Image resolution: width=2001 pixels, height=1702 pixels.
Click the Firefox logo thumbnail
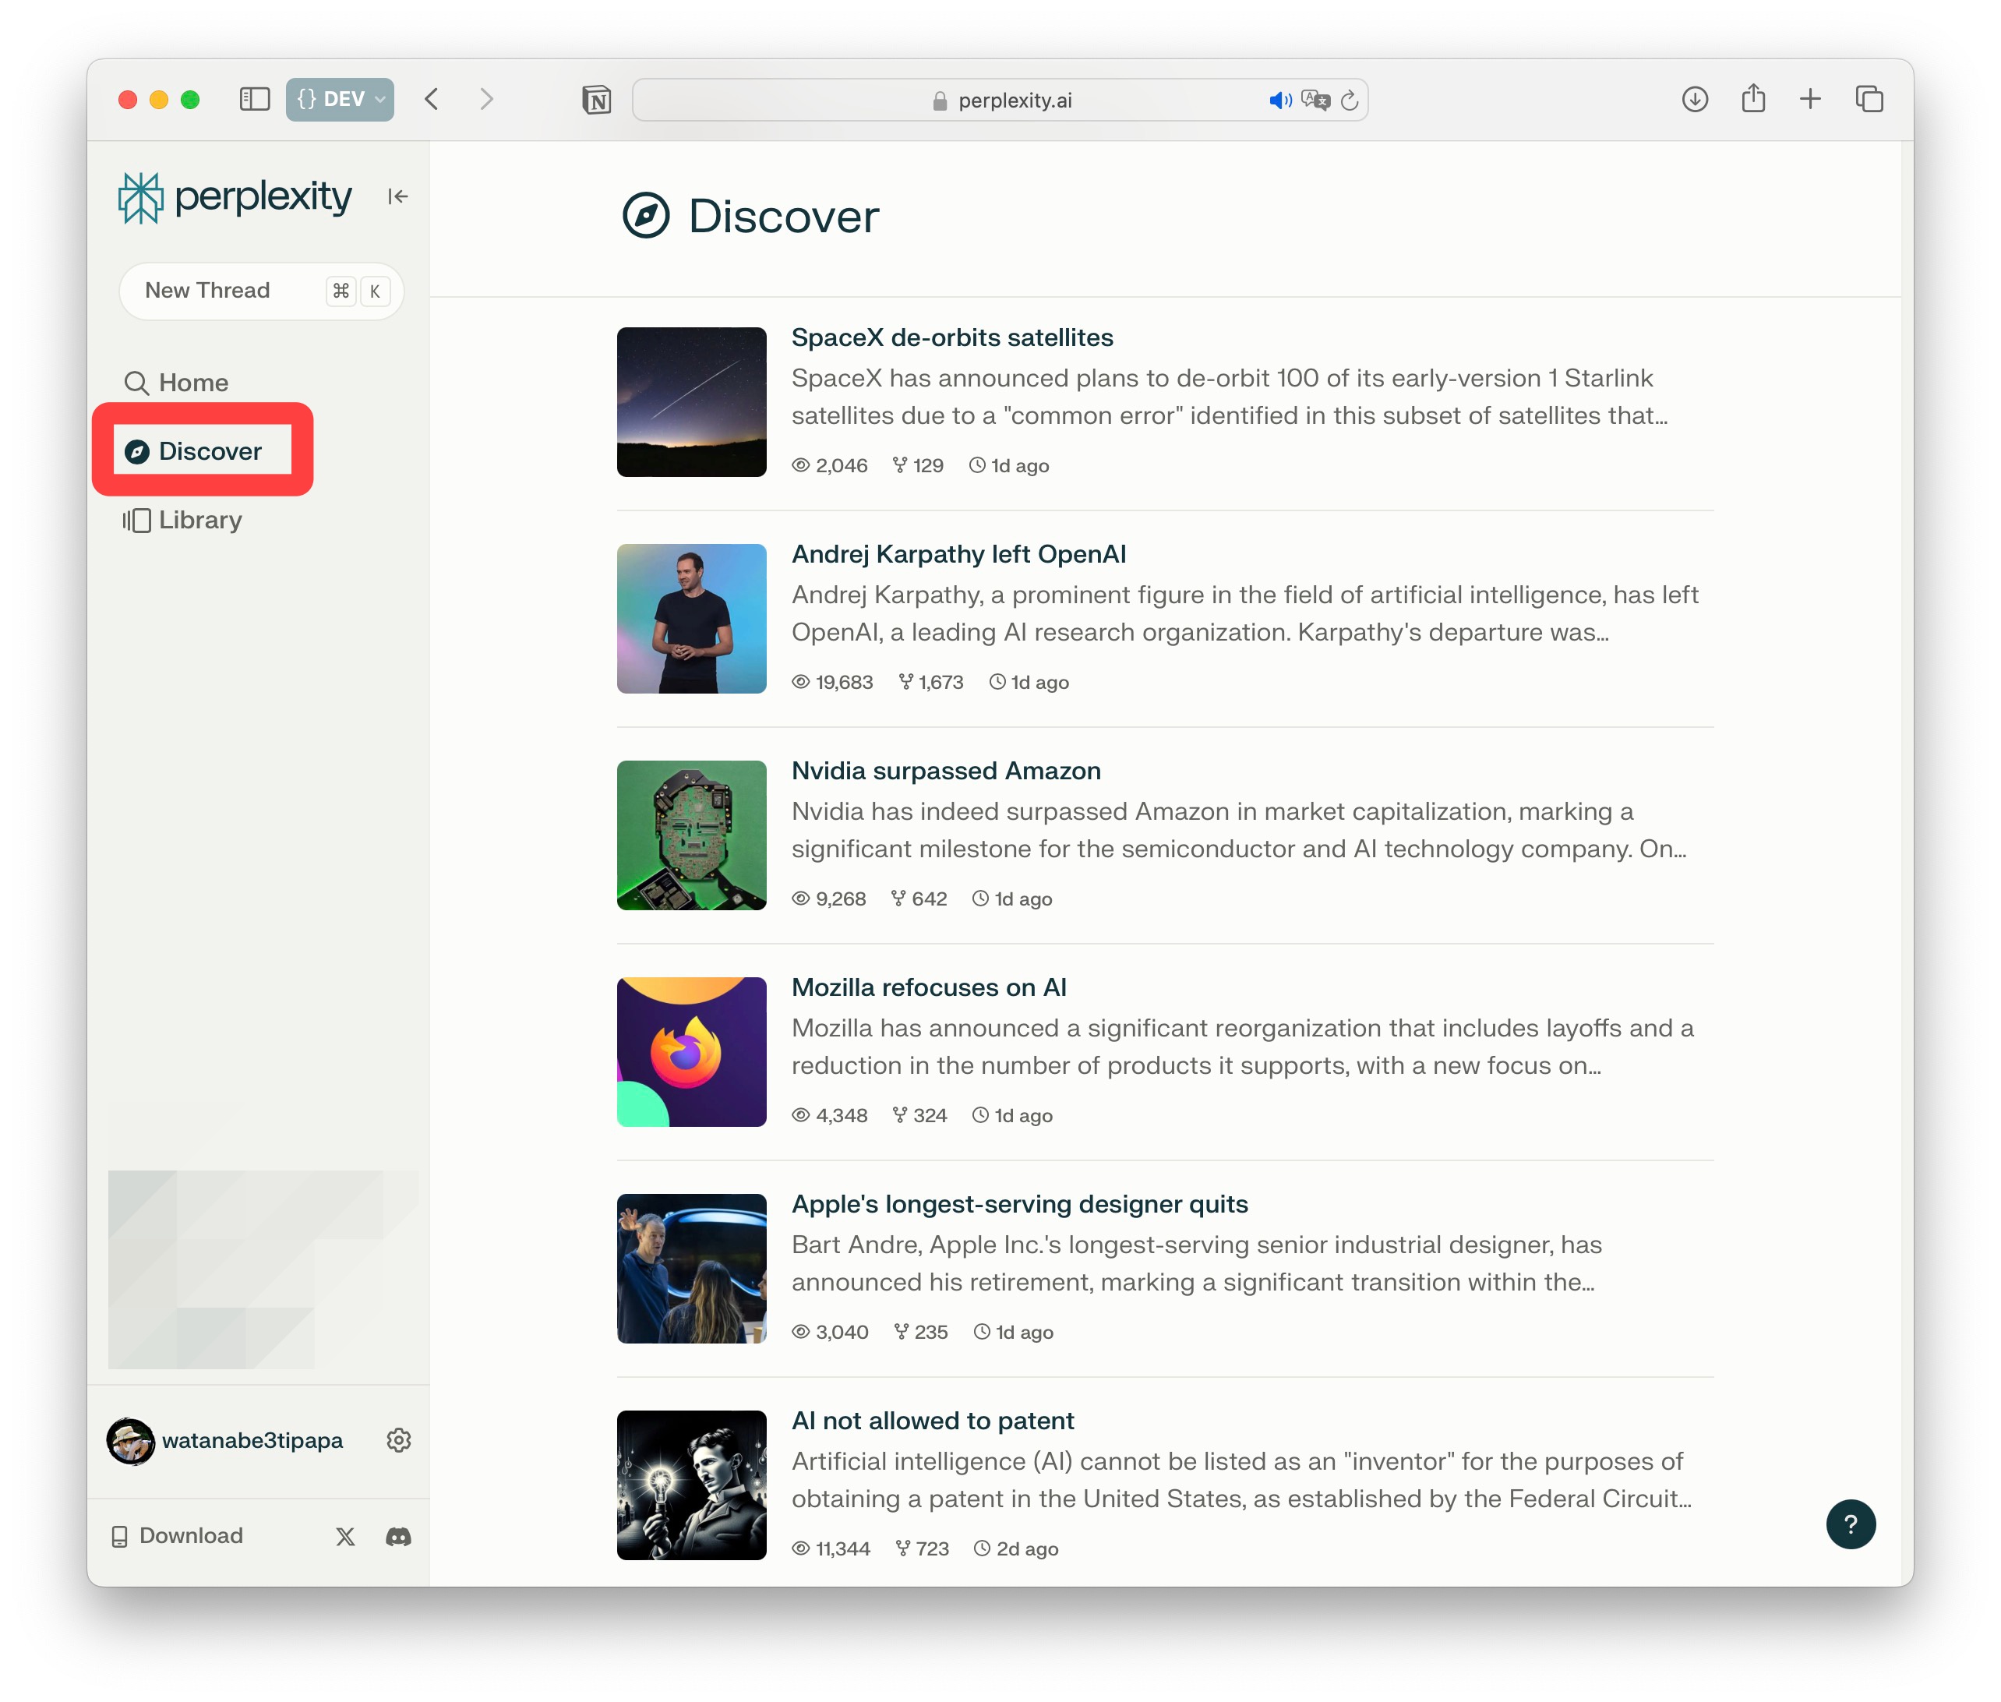[x=692, y=1052]
